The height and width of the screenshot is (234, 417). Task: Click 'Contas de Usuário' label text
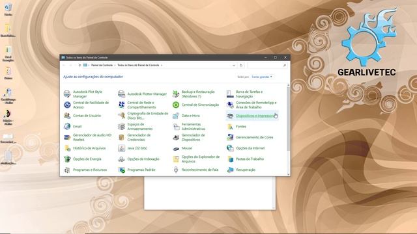pyautogui.click(x=87, y=116)
